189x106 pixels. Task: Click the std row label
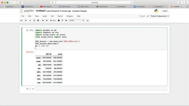(x=39, y=65)
